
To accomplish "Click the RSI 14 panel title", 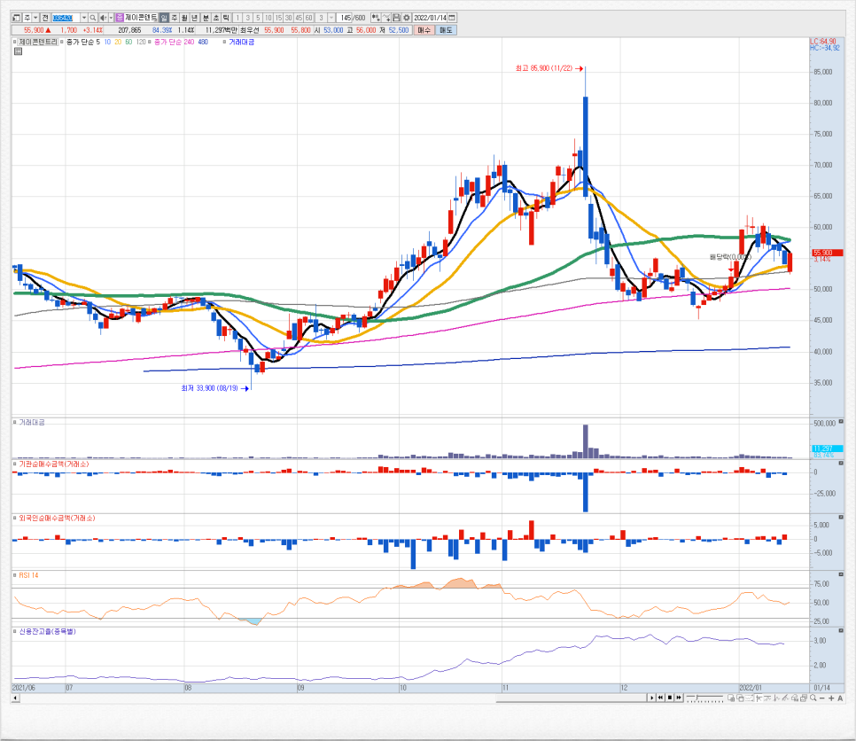I will [29, 575].
